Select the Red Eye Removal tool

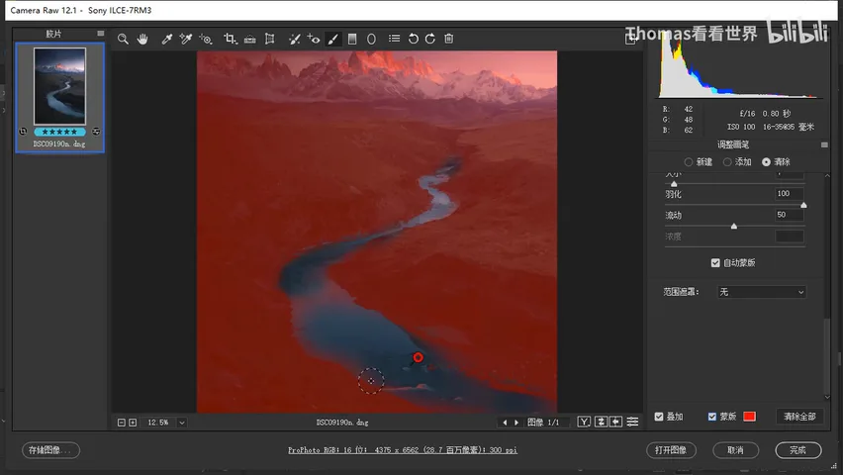point(314,39)
